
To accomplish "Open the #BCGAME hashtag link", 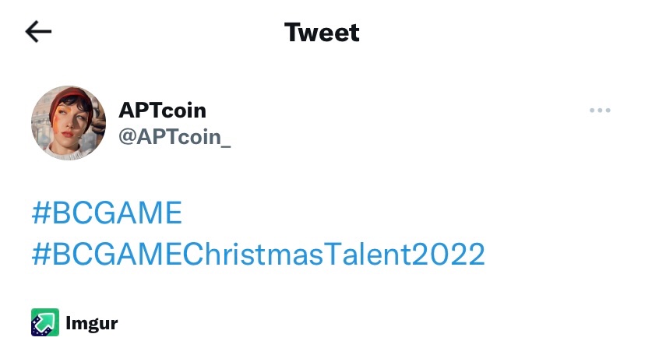I will [107, 213].
